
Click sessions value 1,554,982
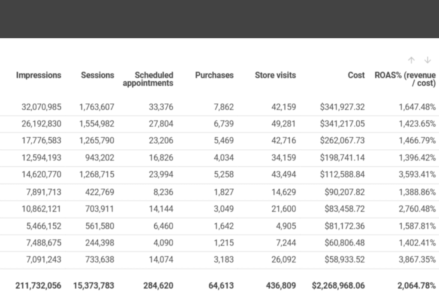pos(96,124)
